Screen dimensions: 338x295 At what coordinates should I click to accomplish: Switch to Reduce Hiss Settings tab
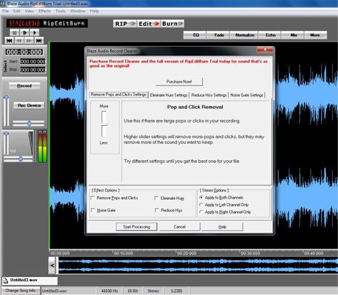pos(208,95)
